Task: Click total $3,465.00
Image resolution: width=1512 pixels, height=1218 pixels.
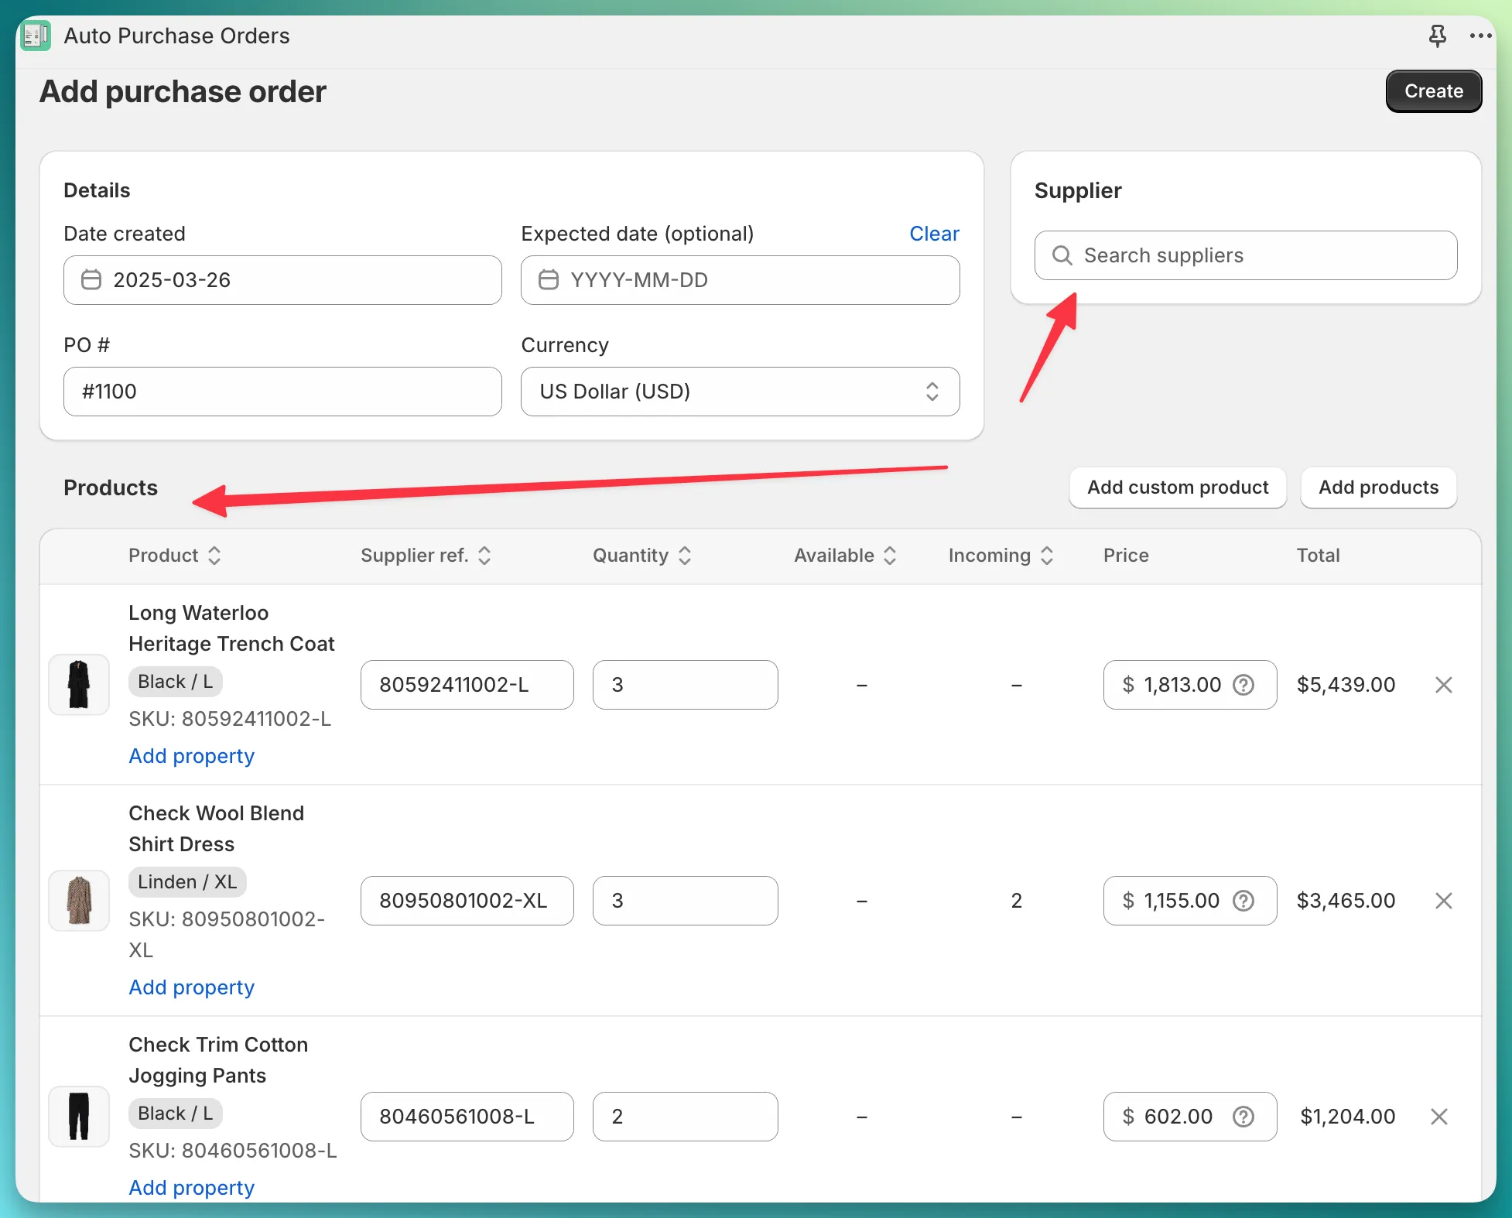Action: (1346, 901)
